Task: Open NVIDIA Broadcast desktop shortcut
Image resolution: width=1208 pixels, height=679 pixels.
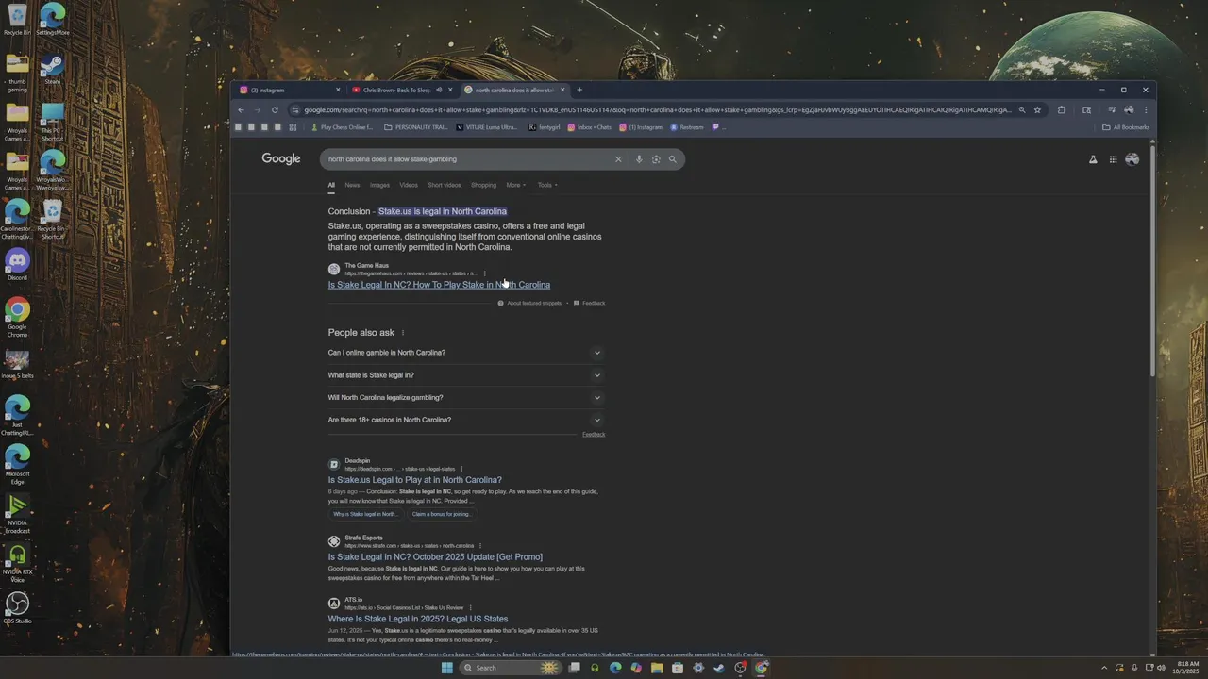Action: pos(17,514)
